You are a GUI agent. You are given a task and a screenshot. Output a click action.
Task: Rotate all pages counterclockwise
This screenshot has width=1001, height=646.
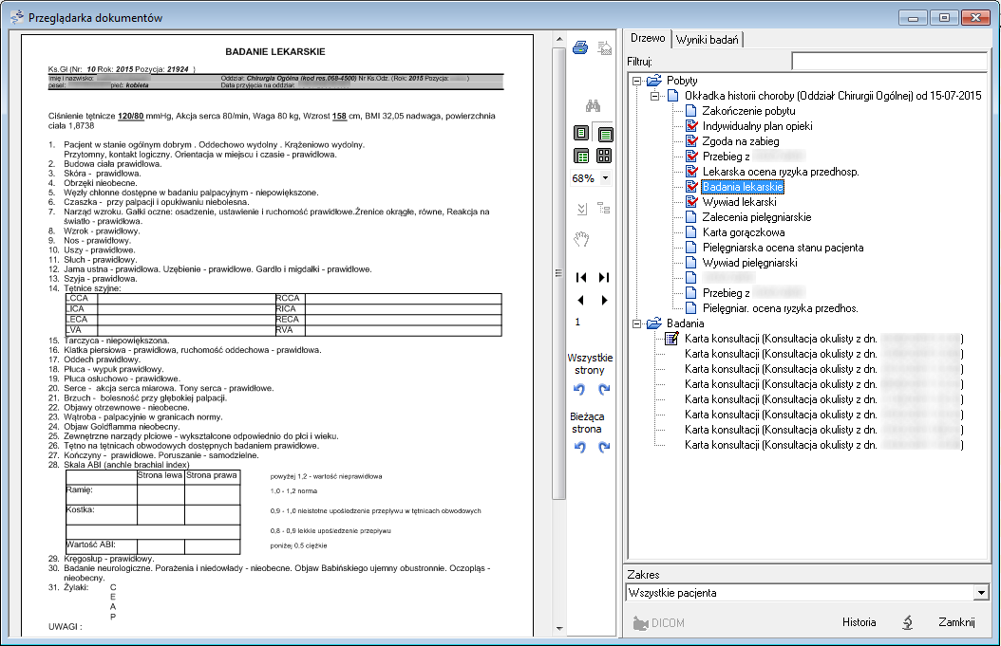[x=579, y=389]
